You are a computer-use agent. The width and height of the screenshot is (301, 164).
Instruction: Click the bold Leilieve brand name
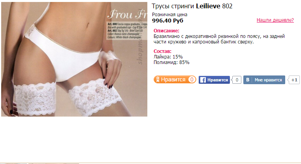tap(208, 6)
